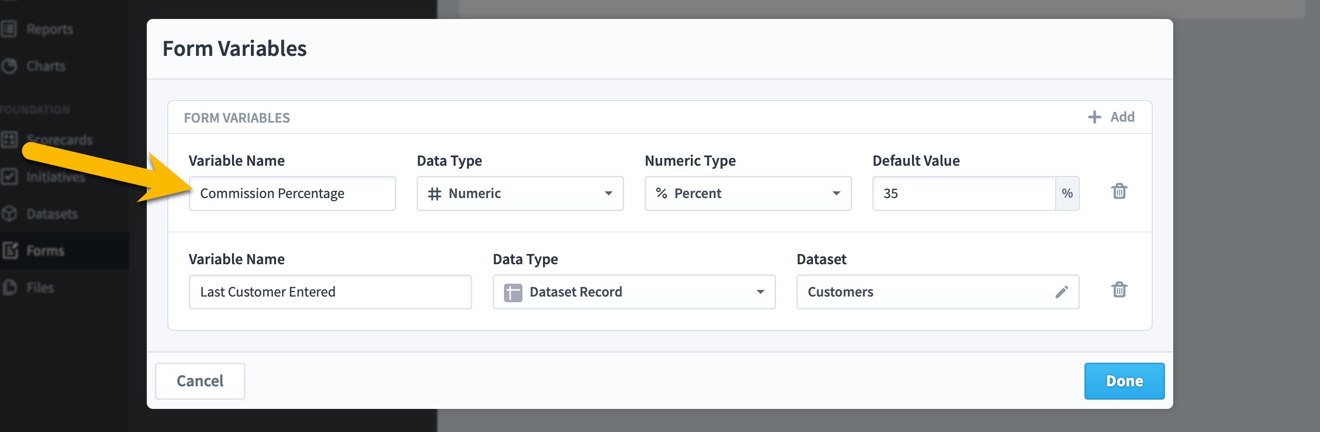The width and height of the screenshot is (1320, 432).
Task: Open Files in the sidebar menu
Action: click(x=40, y=288)
